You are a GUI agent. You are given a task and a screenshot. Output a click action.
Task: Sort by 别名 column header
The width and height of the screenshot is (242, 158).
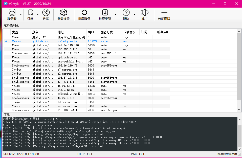tap(43, 32)
